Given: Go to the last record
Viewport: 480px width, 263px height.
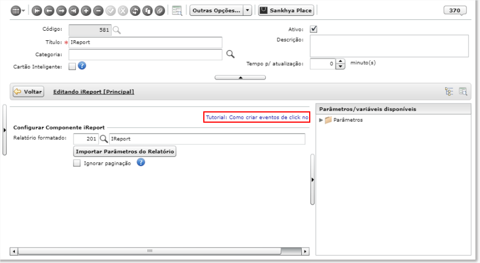Looking at the screenshot, I should click(73, 11).
